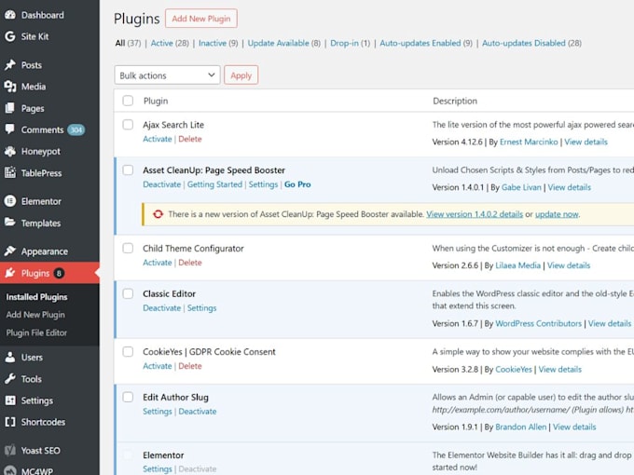Activate the CookieYes plugin
The width and height of the screenshot is (634, 475).
(x=158, y=366)
